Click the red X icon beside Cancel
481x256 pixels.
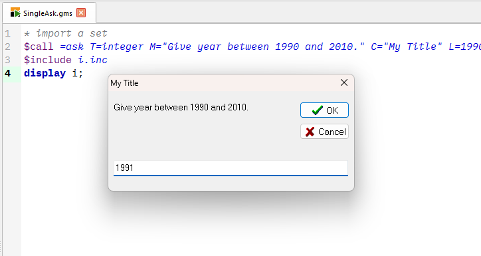310,132
